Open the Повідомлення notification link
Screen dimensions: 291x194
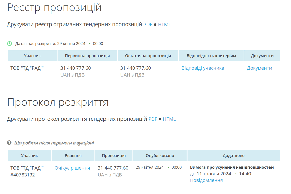(206, 180)
